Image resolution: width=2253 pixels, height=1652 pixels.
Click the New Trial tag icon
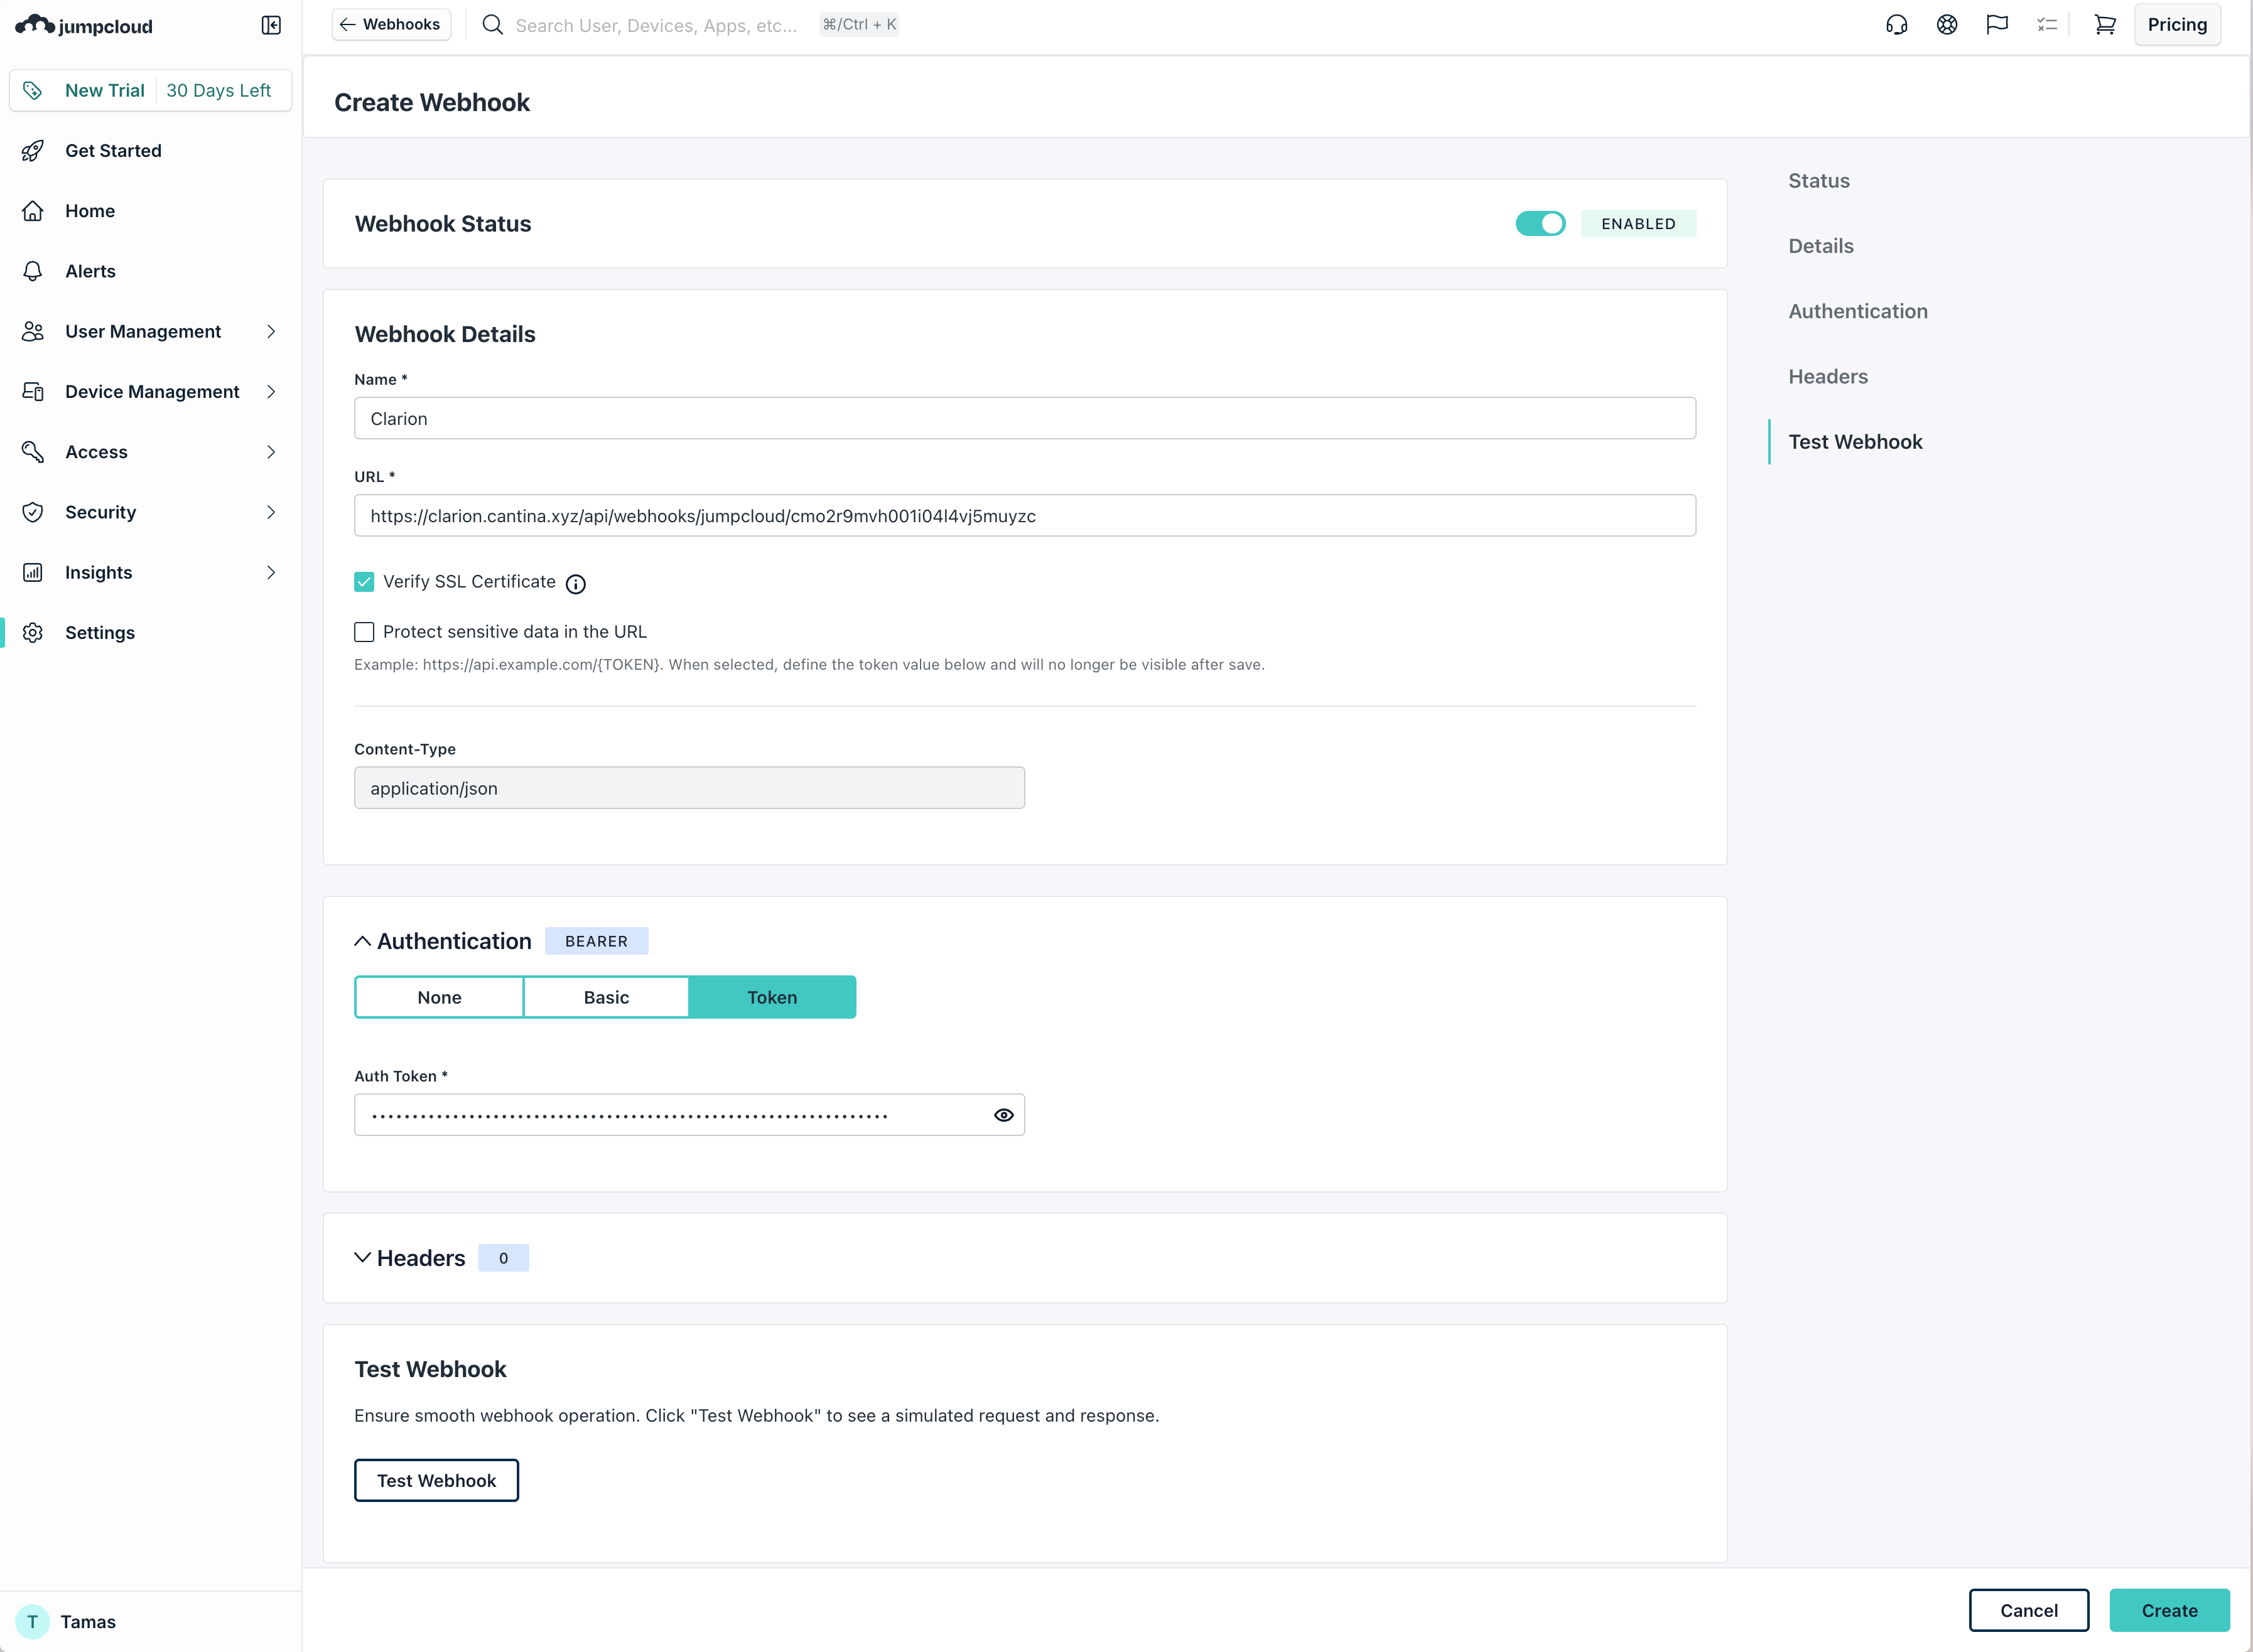(x=33, y=90)
